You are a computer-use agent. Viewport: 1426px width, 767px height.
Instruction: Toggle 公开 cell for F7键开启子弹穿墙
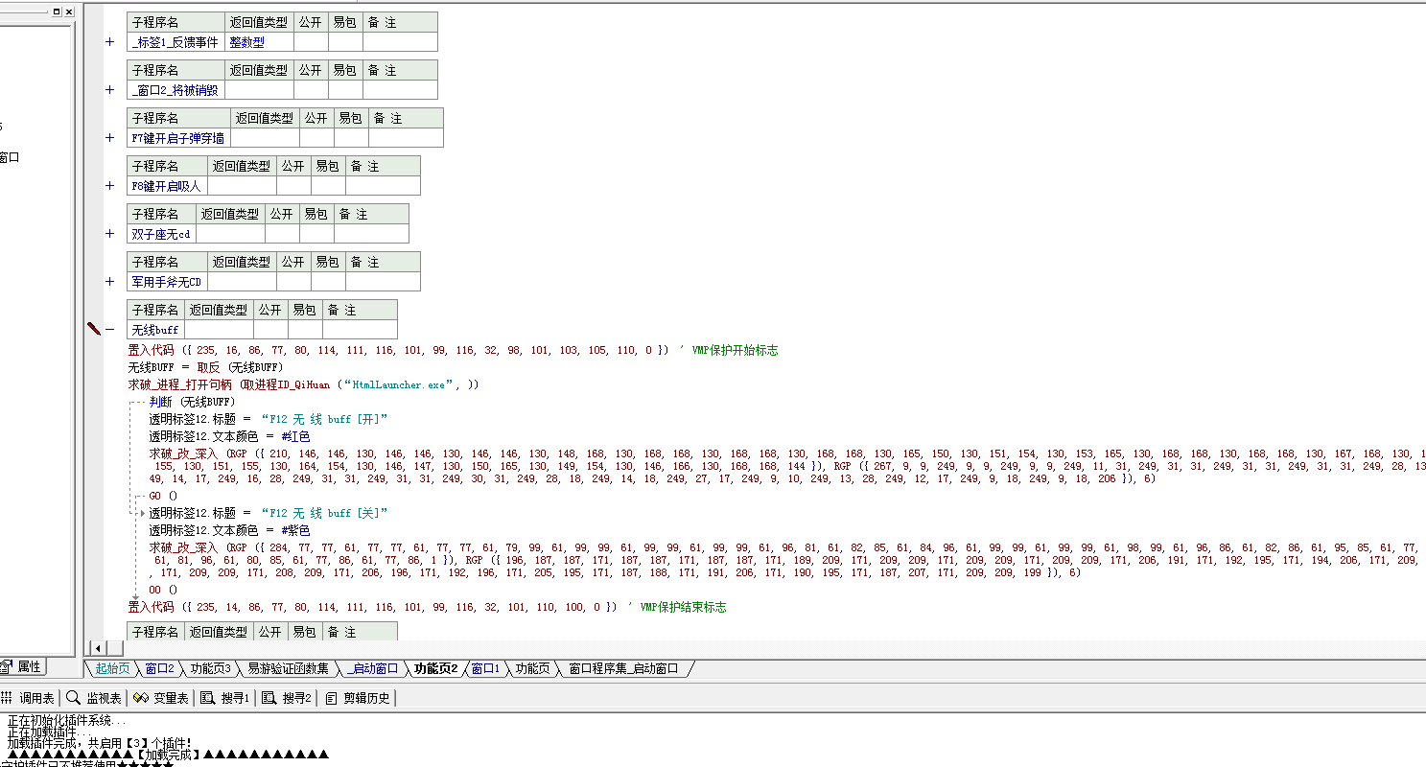point(316,138)
